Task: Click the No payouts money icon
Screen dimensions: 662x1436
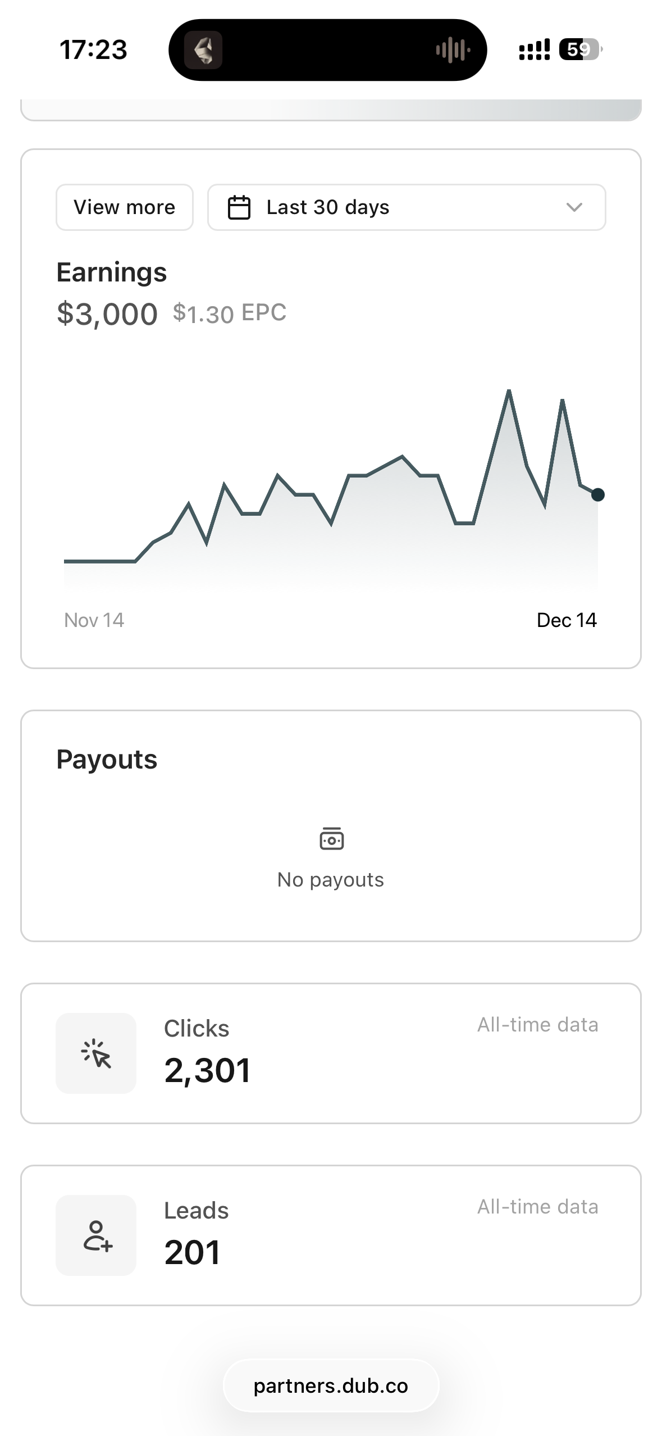Action: tap(331, 839)
